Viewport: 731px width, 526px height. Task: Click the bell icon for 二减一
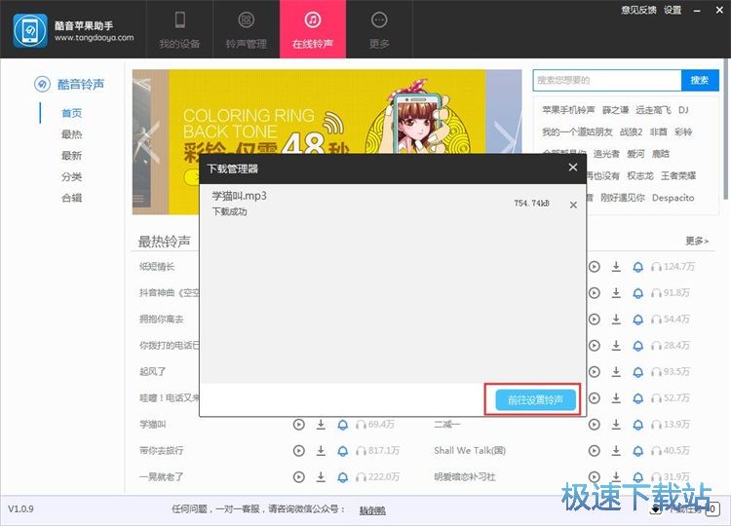pos(637,425)
